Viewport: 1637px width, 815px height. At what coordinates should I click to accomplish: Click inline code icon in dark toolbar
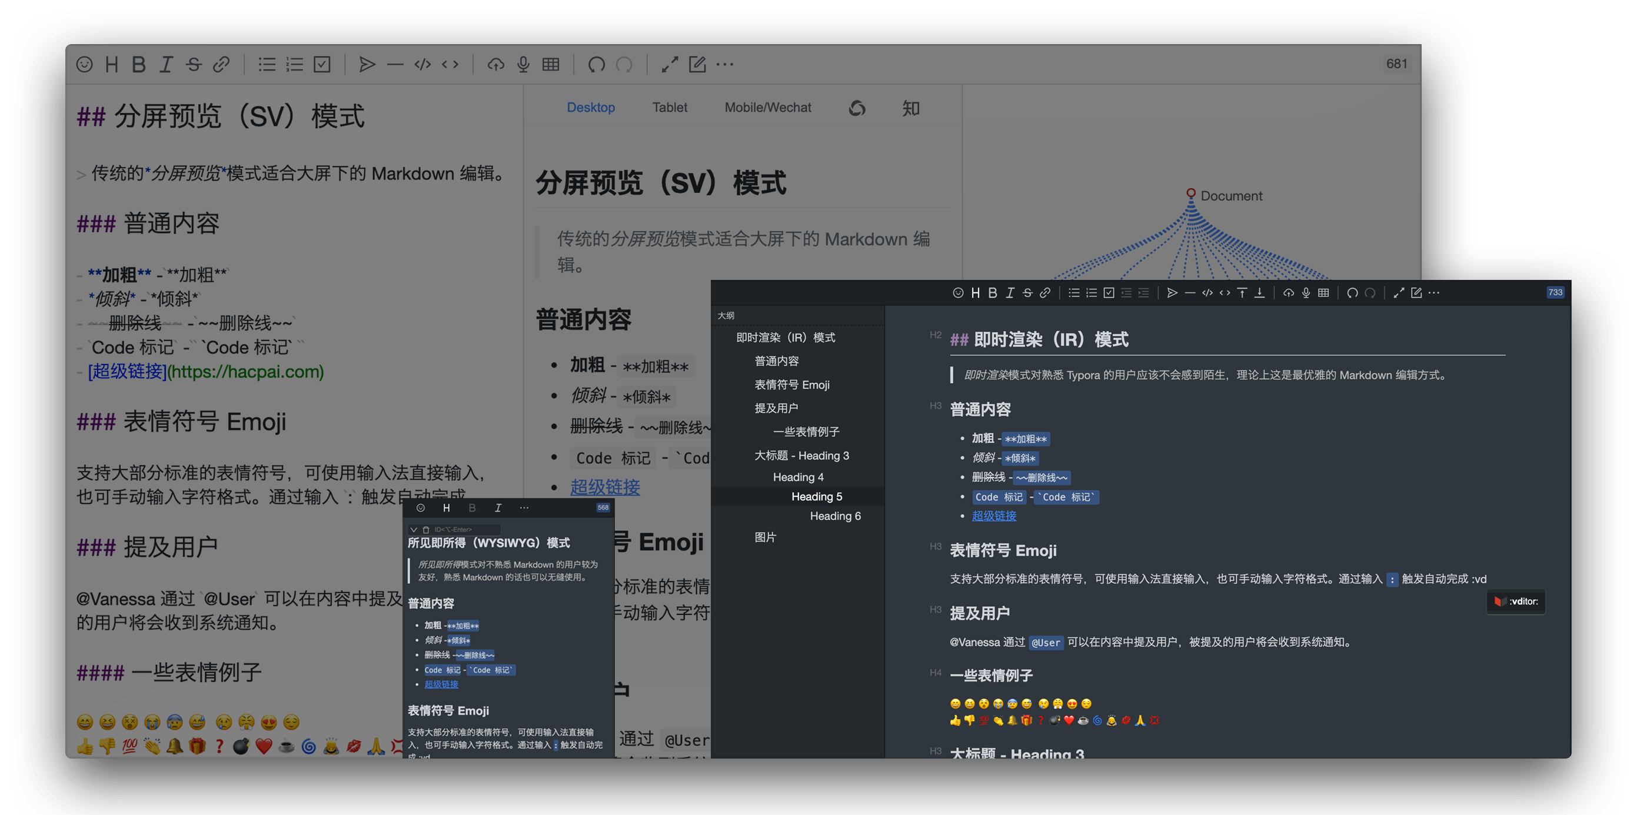[x=1225, y=293]
